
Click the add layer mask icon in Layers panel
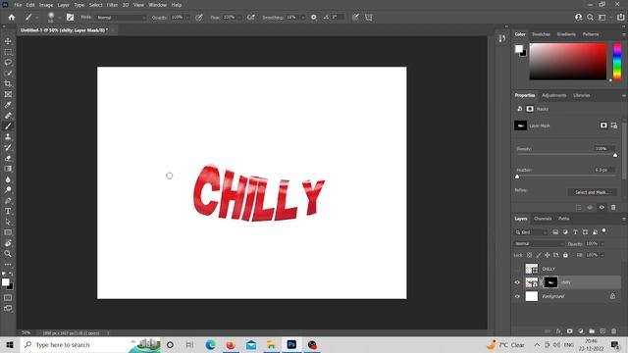(x=569, y=331)
